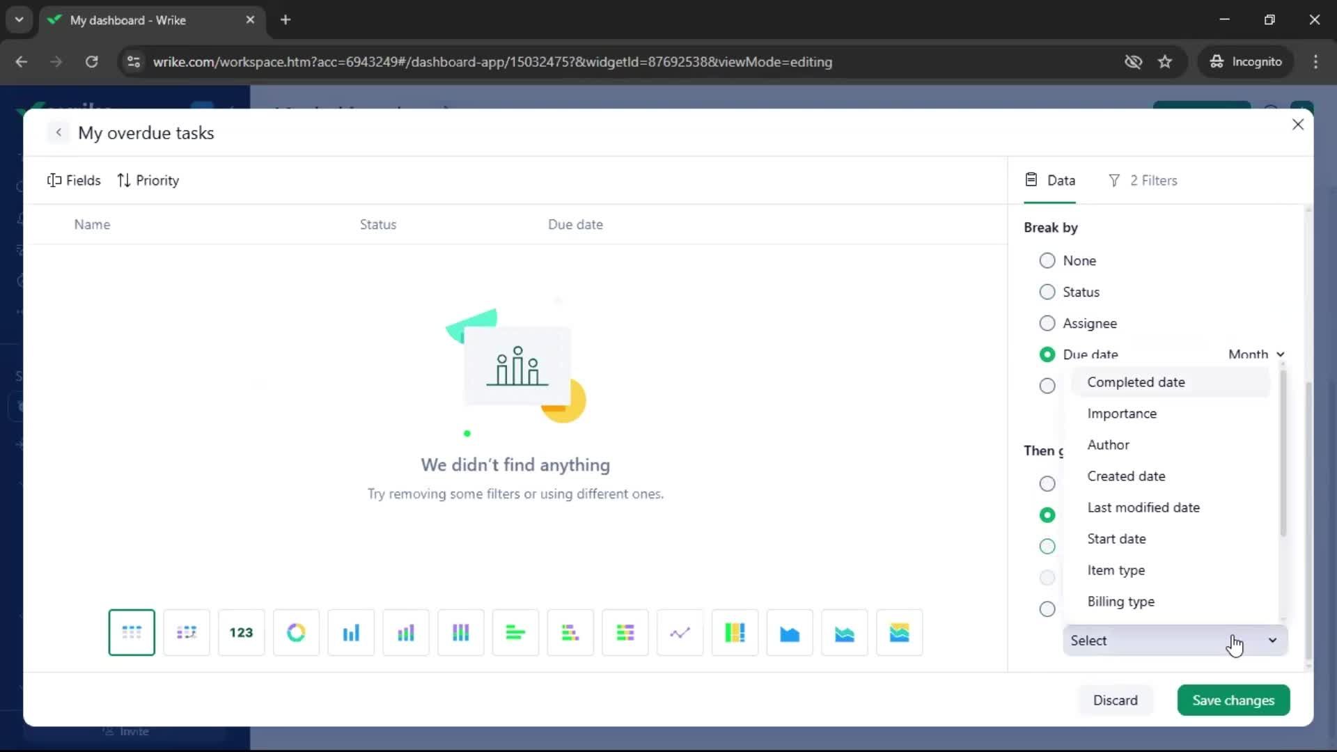Save changes to the widget
Image resolution: width=1337 pixels, height=752 pixels.
tap(1233, 700)
